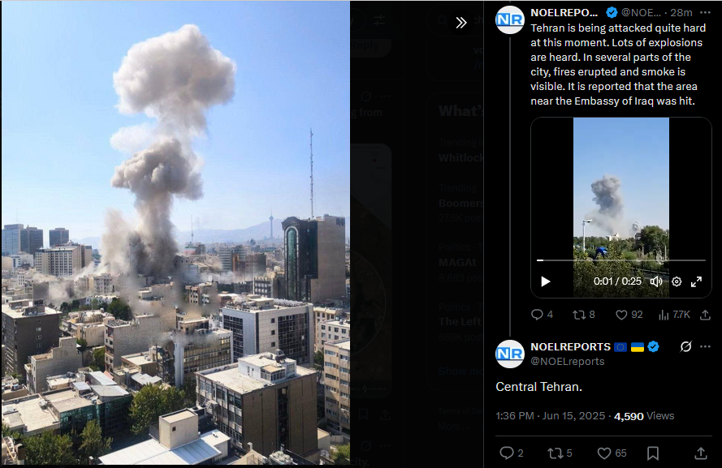The image size is (722, 468).
Task: Play the embedded Tehran video
Action: [x=546, y=281]
